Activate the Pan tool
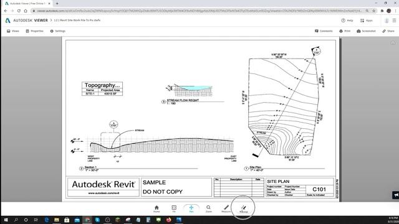The image size is (399, 224). 191,209
